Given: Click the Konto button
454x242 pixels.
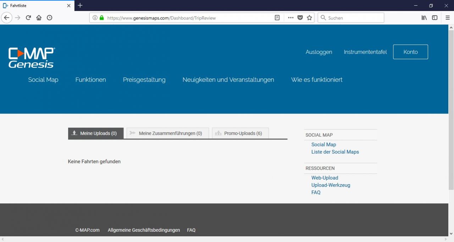Looking at the screenshot, I should click(410, 52).
